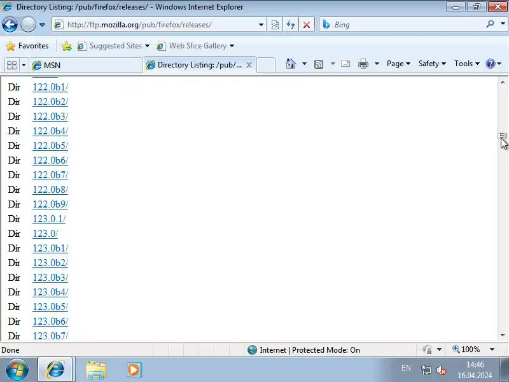Close the Directory Listing tab

tap(249, 65)
